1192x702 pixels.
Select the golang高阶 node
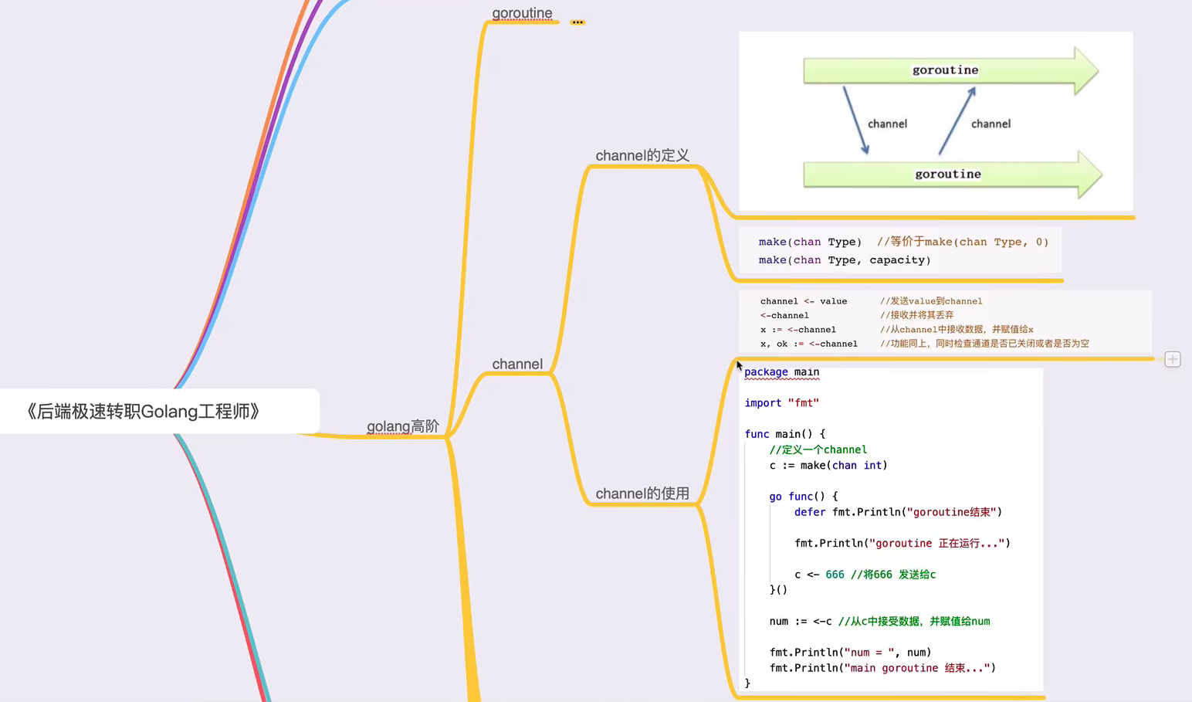(x=402, y=426)
